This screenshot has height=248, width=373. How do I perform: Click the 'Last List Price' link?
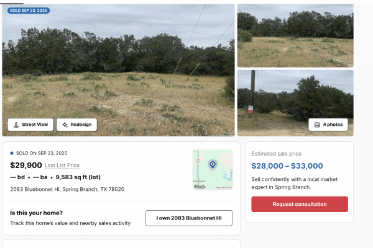click(x=62, y=166)
